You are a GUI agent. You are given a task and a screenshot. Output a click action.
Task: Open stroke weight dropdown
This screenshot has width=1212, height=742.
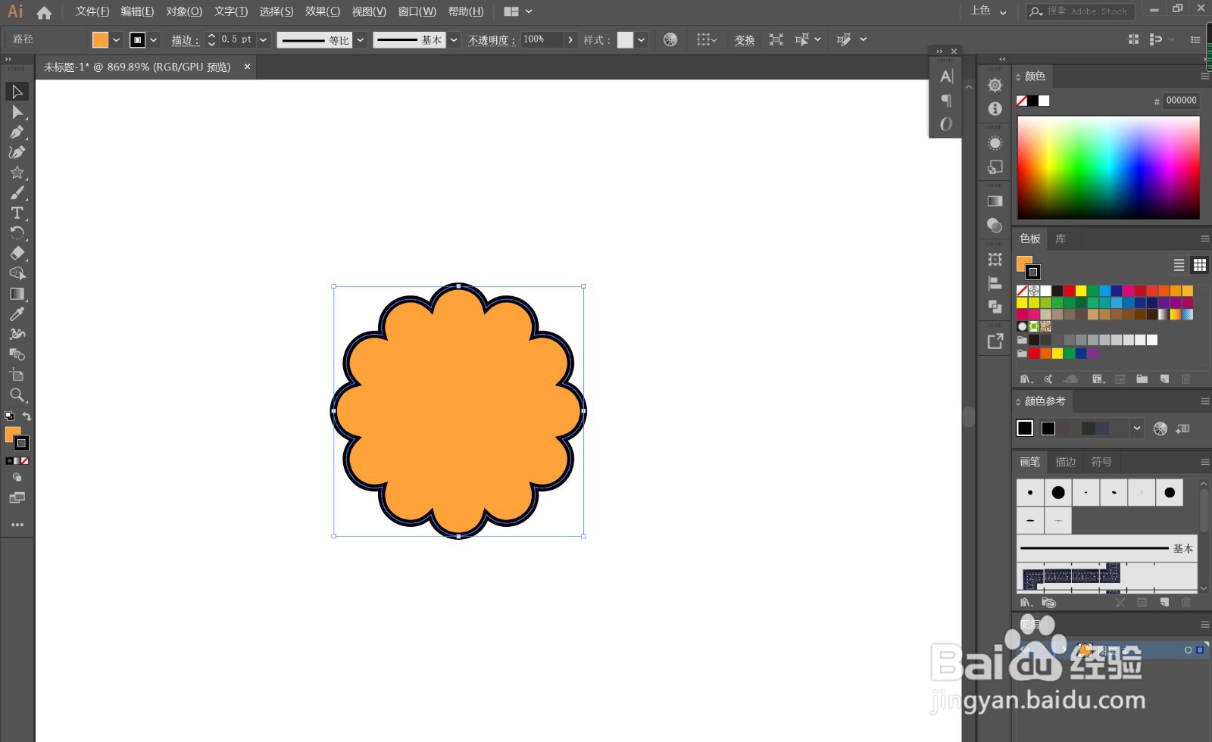pos(263,39)
